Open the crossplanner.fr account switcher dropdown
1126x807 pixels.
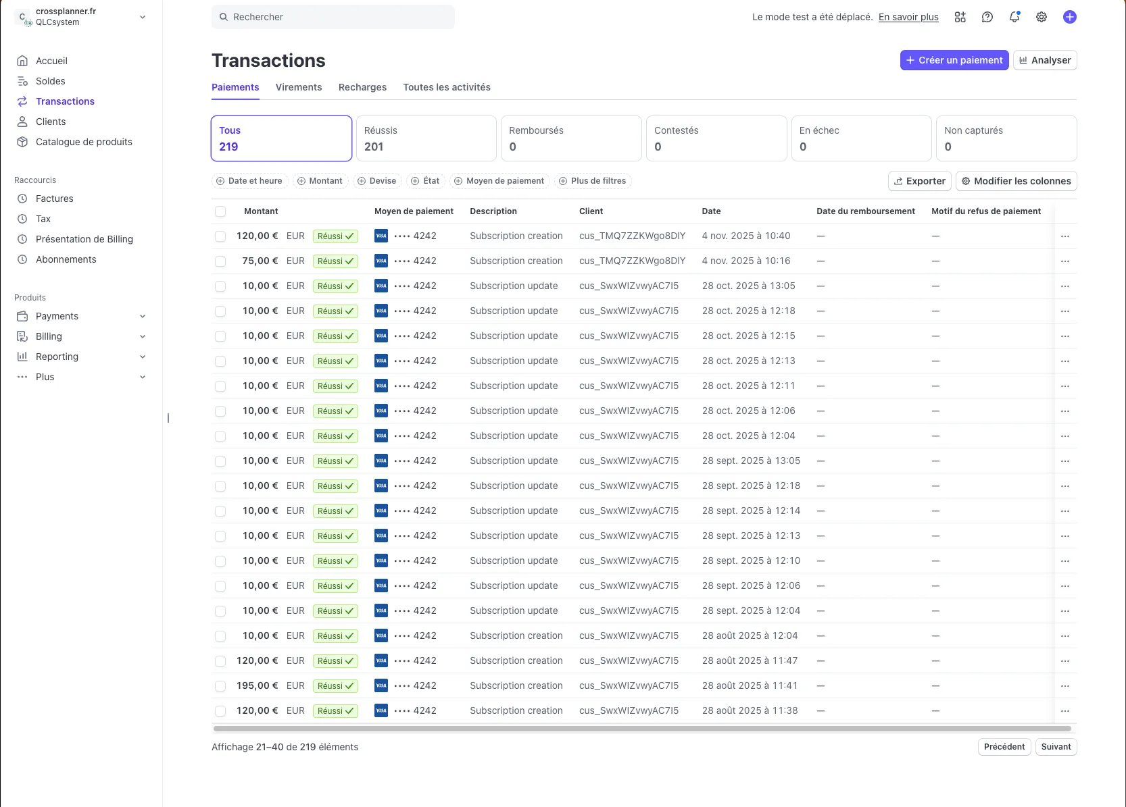(x=143, y=17)
